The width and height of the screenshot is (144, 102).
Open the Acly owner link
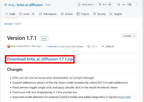(11, 5)
